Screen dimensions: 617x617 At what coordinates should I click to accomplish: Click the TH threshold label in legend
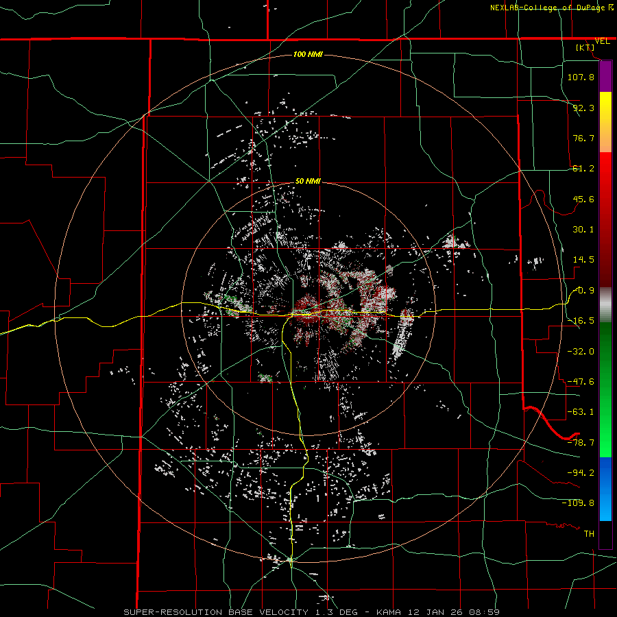589,534
